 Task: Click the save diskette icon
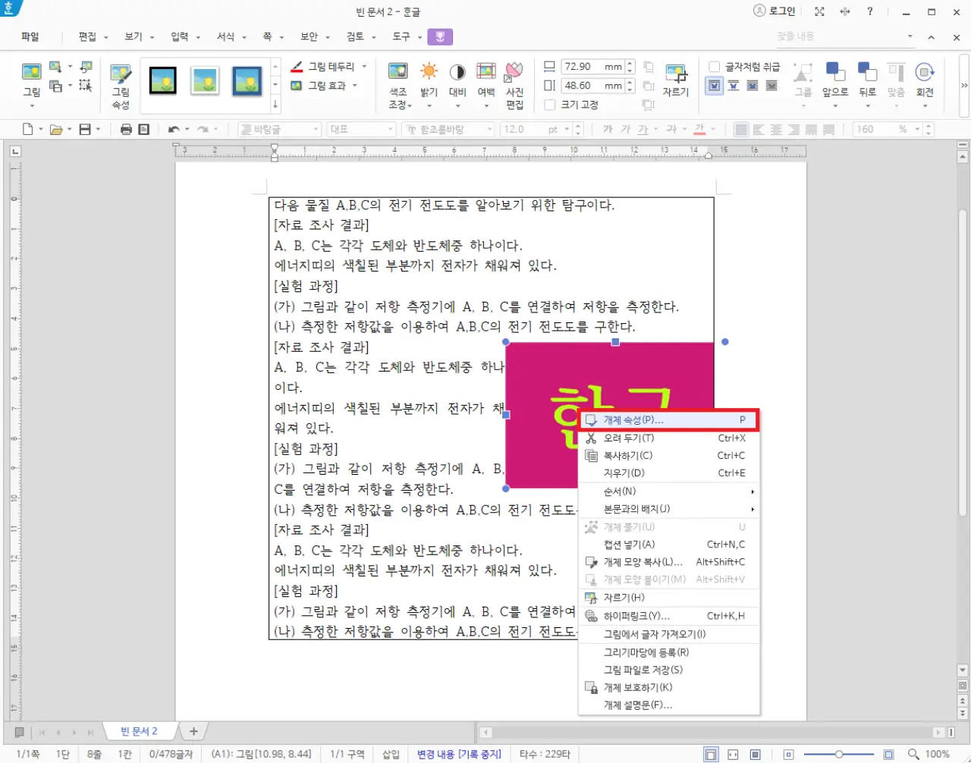tap(85, 130)
